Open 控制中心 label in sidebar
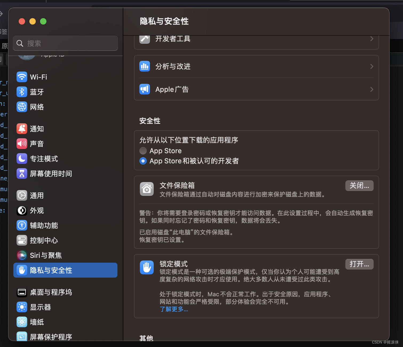Image resolution: width=403 pixels, height=347 pixels. pyautogui.click(x=44, y=240)
